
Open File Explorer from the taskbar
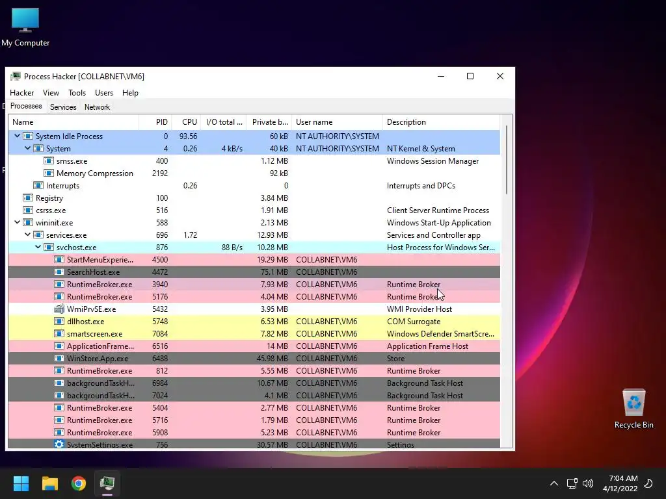pos(49,483)
